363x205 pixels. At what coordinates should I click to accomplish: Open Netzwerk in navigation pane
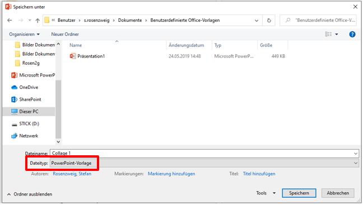[x=25, y=136]
